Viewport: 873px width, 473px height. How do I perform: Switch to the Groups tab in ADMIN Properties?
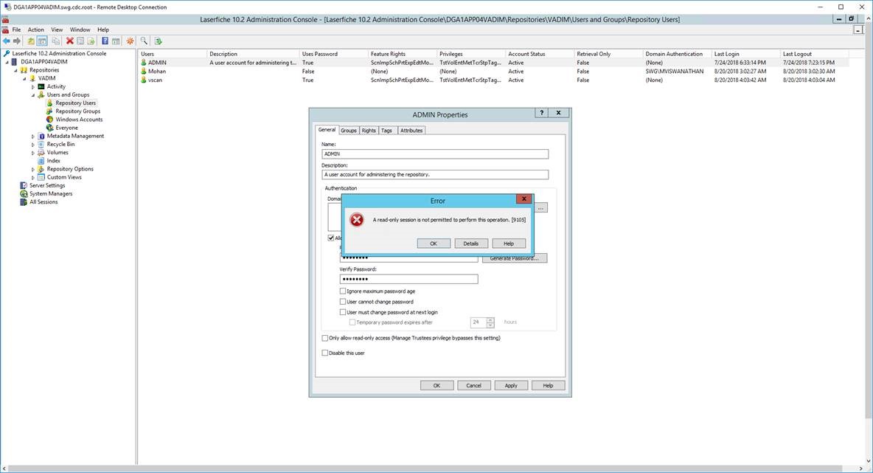[x=349, y=131]
